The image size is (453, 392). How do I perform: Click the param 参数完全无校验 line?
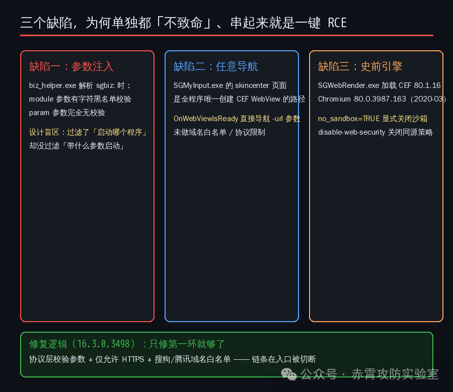tap(67, 113)
